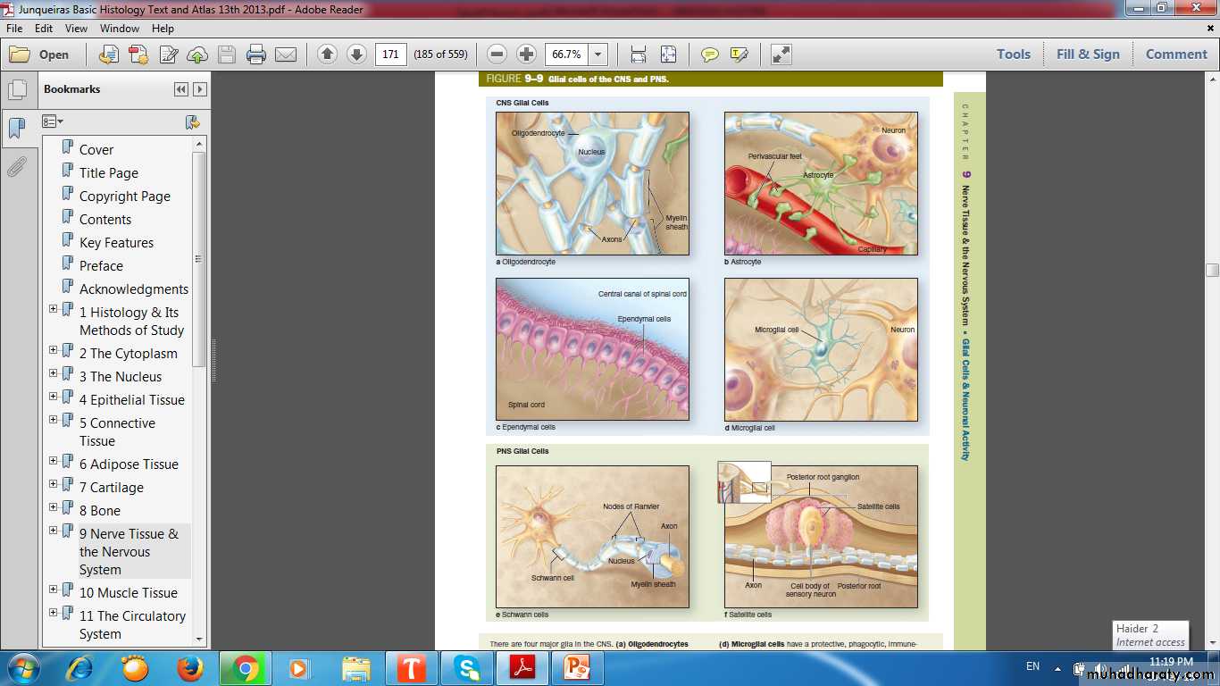The height and width of the screenshot is (686, 1220).
Task: Open the Attachments paperclip panel
Action: point(17,167)
